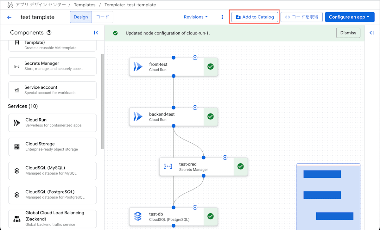Open the アプリ デザイン センター breadcrumb
This screenshot has width=380, height=230.
tap(41, 5)
